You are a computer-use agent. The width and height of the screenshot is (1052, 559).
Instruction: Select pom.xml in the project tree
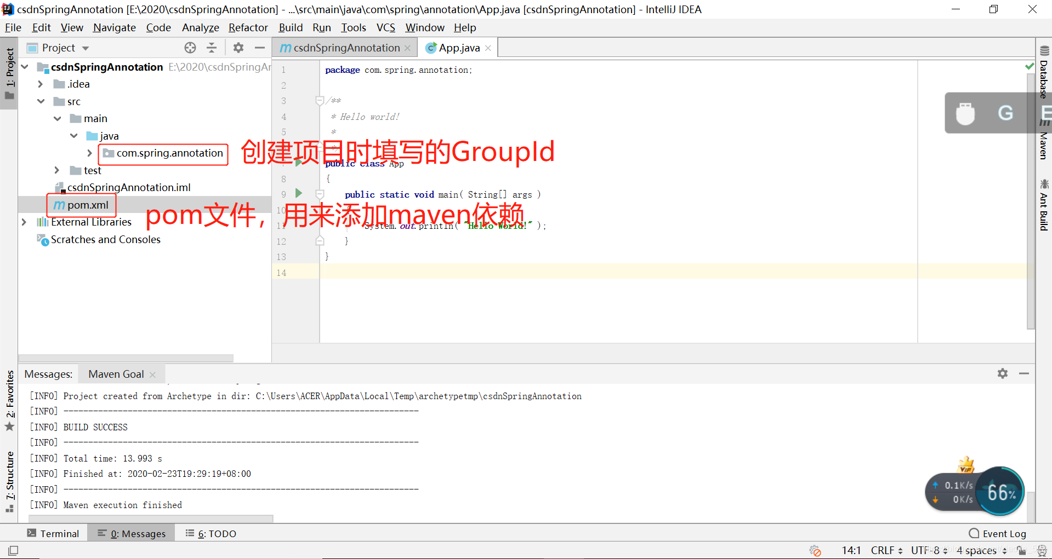coord(88,205)
